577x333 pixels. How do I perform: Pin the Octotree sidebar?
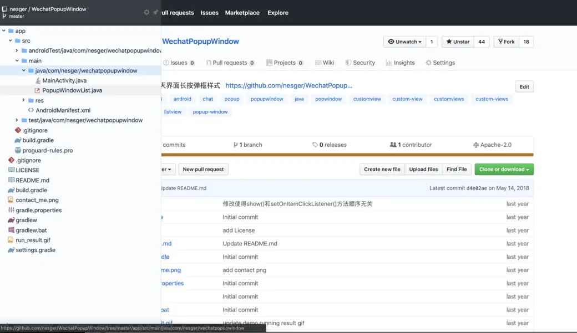click(156, 13)
